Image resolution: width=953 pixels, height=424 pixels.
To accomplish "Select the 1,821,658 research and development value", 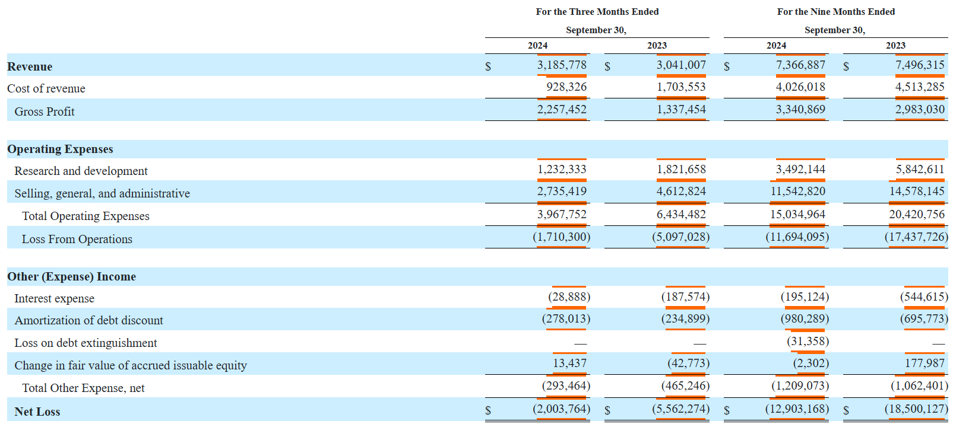I will [680, 170].
